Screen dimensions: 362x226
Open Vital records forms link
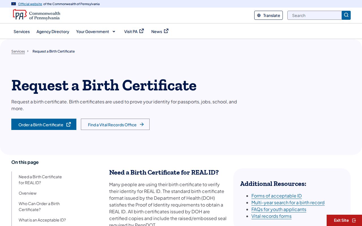tap(271, 216)
